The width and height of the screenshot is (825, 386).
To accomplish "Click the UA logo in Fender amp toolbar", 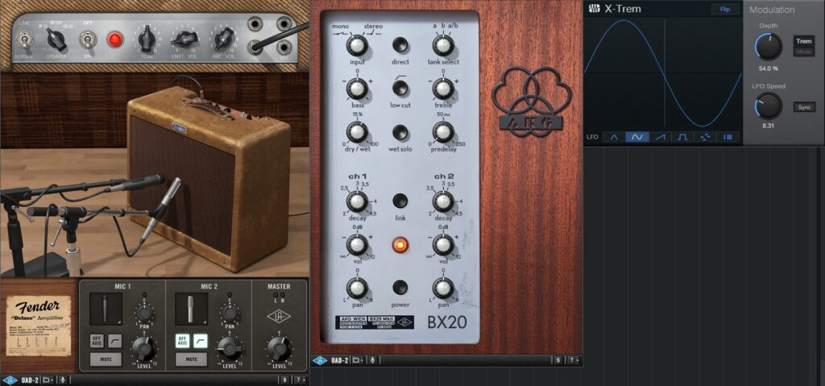I will point(10,380).
